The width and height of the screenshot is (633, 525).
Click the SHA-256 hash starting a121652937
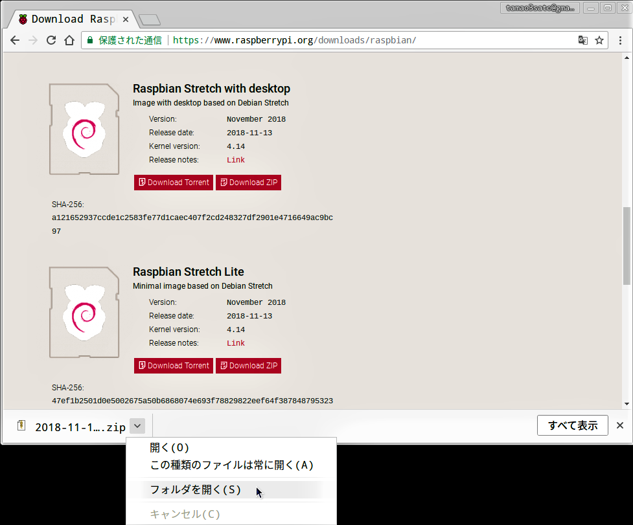pos(192,224)
